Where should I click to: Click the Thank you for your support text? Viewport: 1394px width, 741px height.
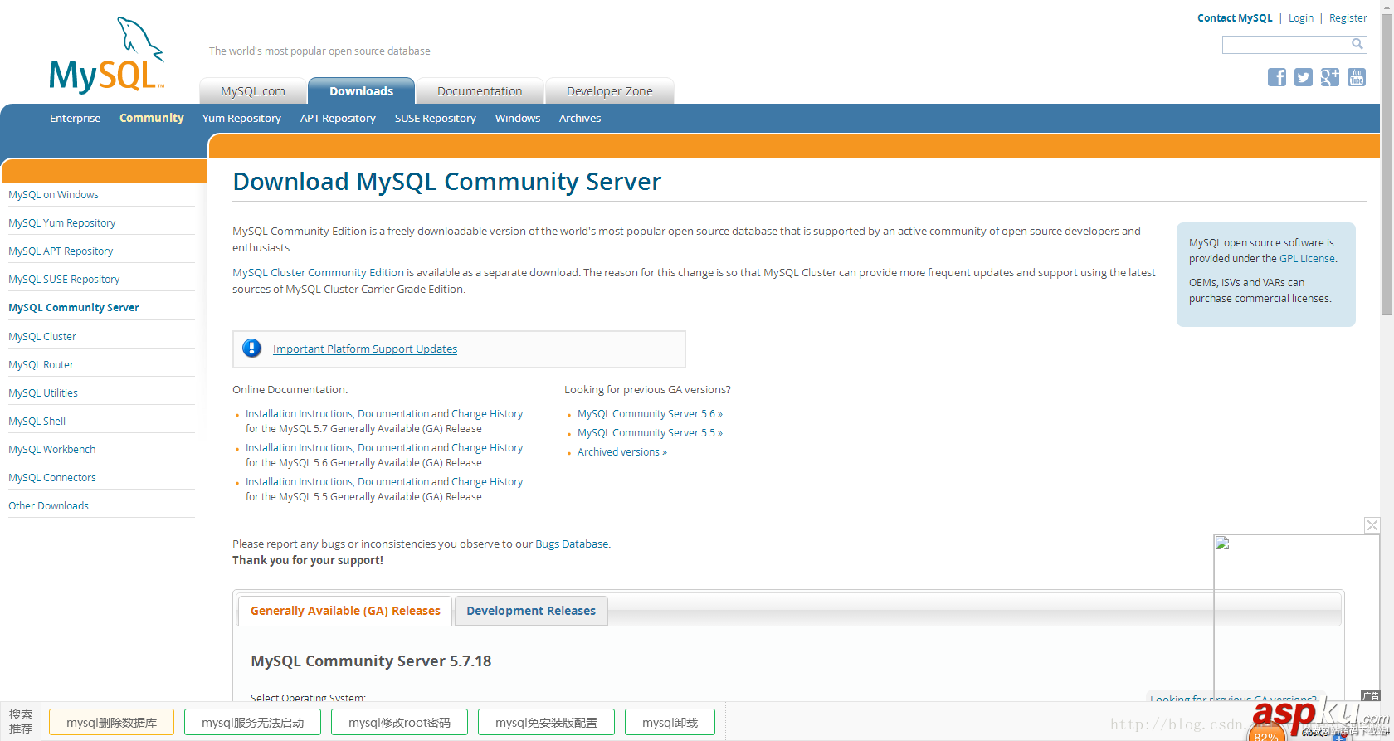coord(308,561)
